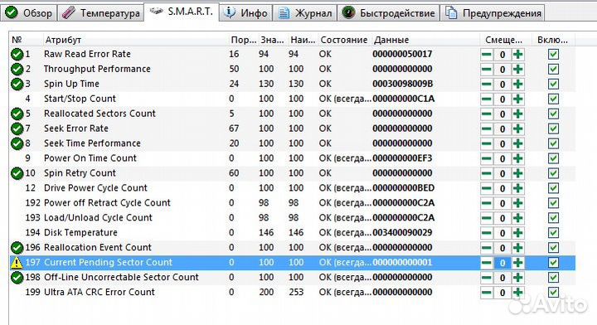The image size is (597, 325).
Task: Click data value 003400090029
Action: click(x=402, y=232)
